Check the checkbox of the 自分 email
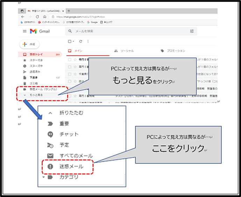Image resolution: width=241 pixels, height=197 pixels. (70, 81)
